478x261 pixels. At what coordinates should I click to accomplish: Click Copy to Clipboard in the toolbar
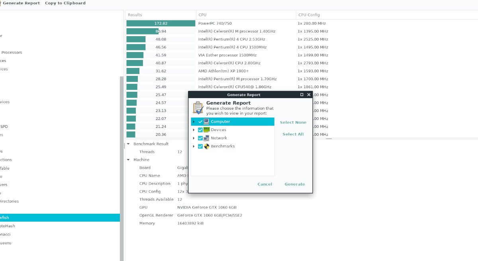(65, 3)
